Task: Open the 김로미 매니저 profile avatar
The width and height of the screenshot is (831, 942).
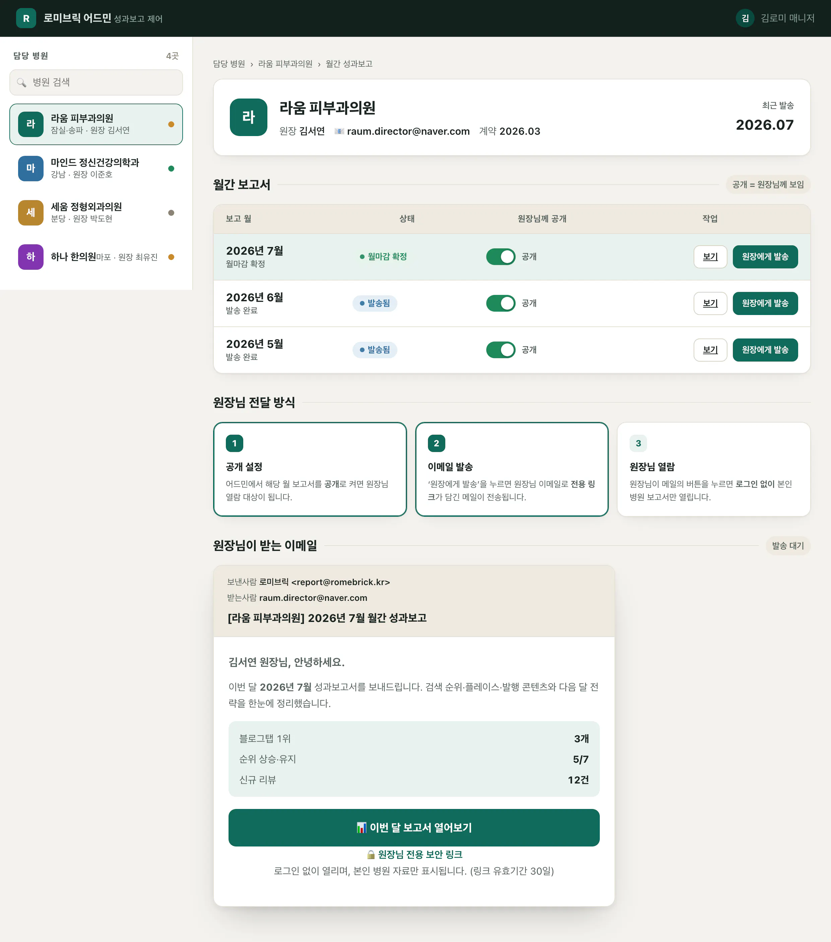Action: [745, 18]
